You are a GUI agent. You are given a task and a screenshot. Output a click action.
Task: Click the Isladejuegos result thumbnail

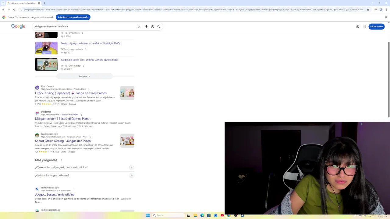[x=127, y=141]
